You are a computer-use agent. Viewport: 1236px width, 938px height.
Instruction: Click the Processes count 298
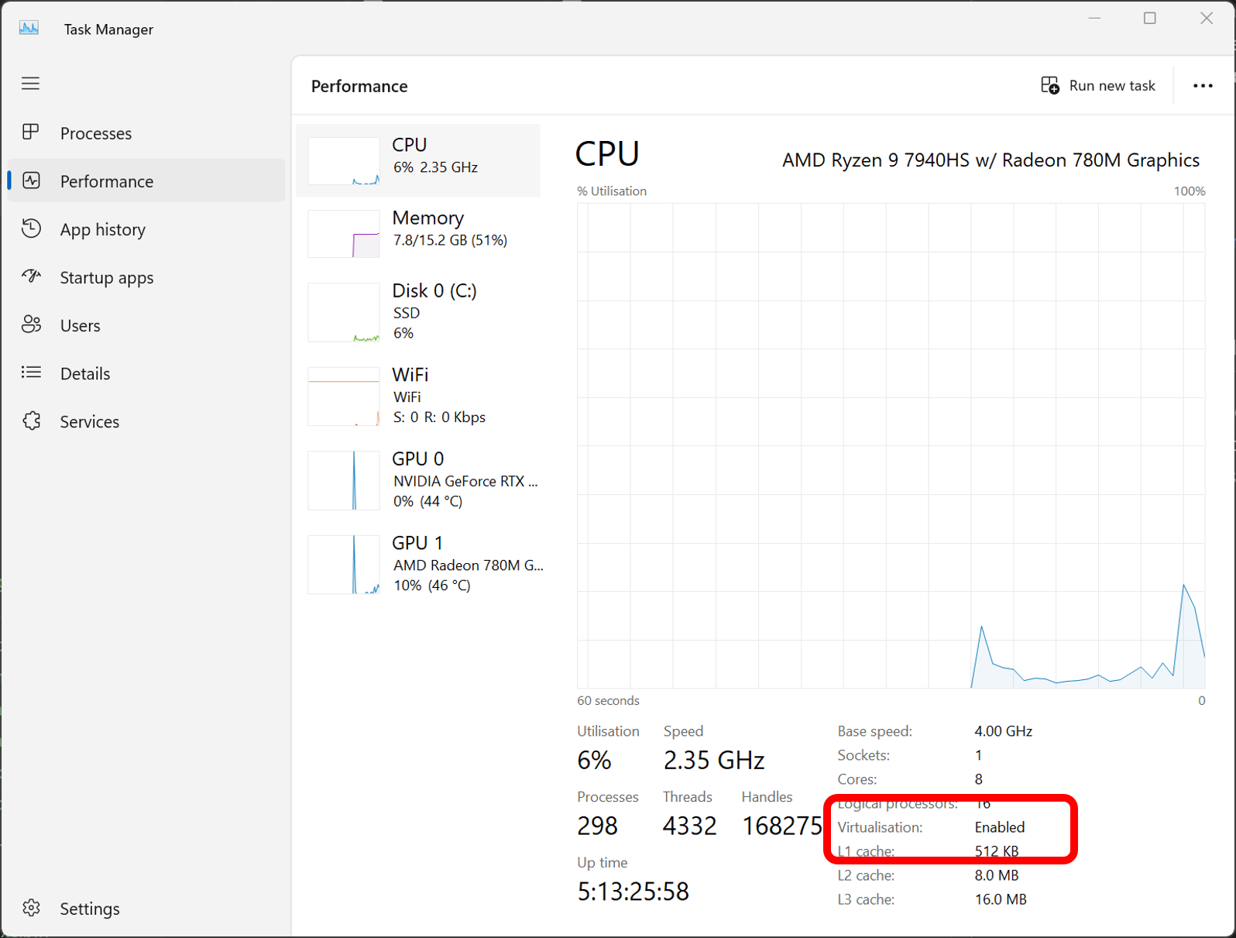[597, 826]
